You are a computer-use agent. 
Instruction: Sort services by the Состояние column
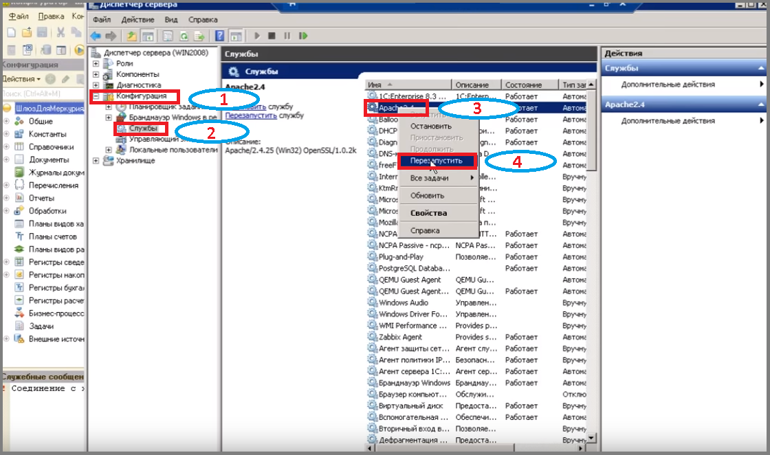[x=529, y=85]
